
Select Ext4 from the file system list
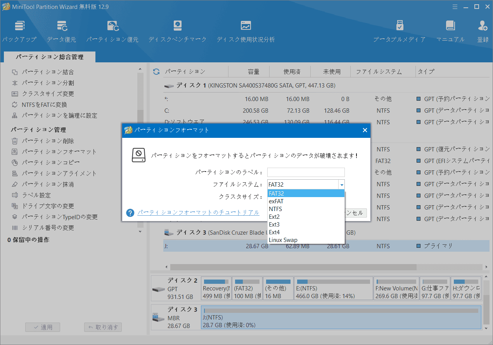click(306, 232)
